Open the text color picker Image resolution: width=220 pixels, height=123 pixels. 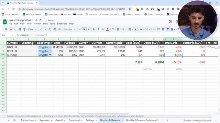[x=108, y=29]
